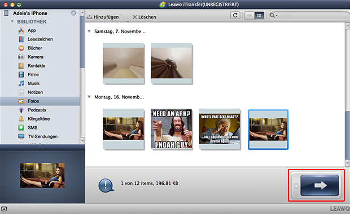Click photo pane scroll up arrow
This screenshot has width=350, height=214.
(x=348, y=26)
